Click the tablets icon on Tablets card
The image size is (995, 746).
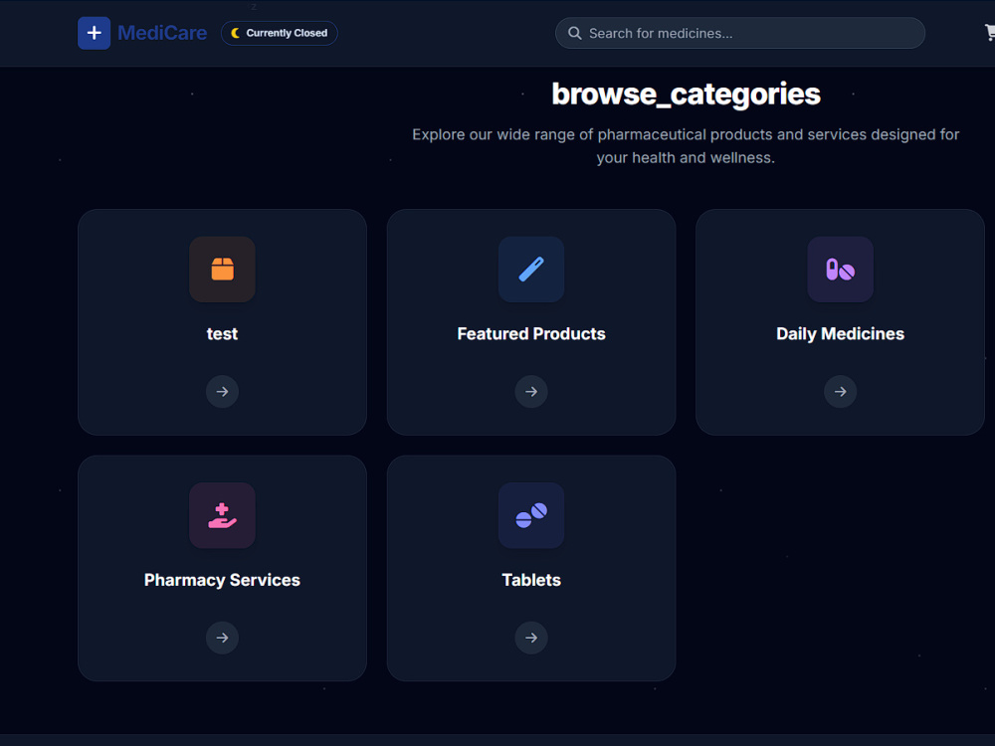click(x=531, y=515)
